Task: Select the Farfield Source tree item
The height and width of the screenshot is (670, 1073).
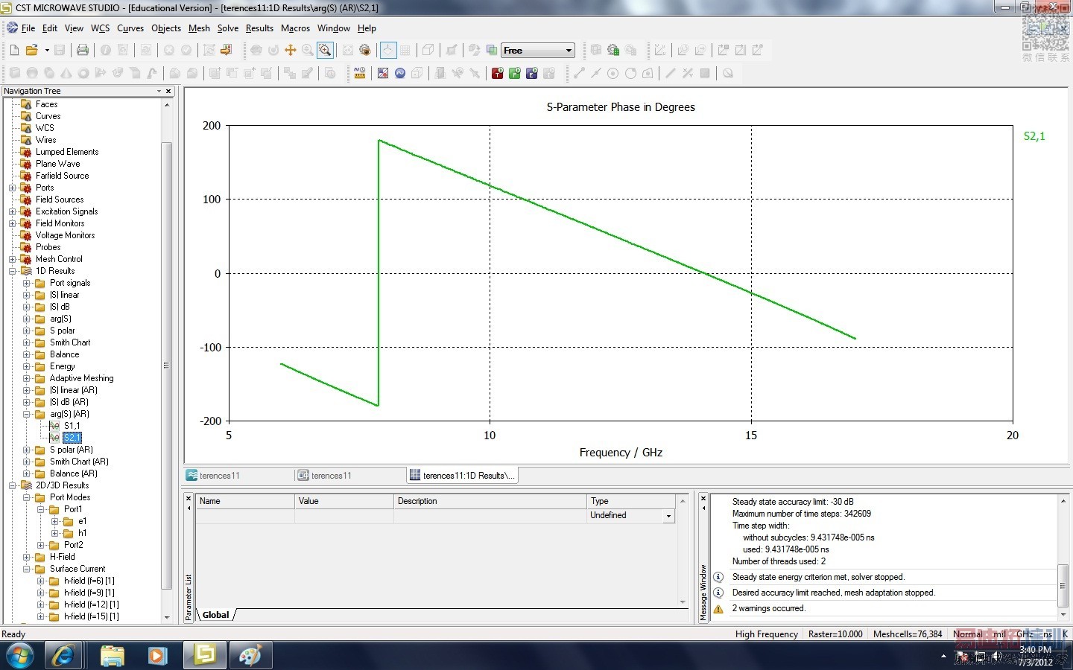Action: [62, 176]
